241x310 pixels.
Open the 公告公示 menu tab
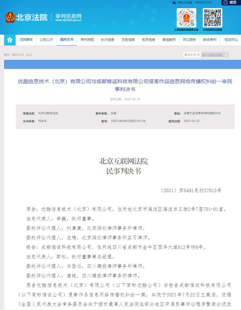click(x=46, y=40)
